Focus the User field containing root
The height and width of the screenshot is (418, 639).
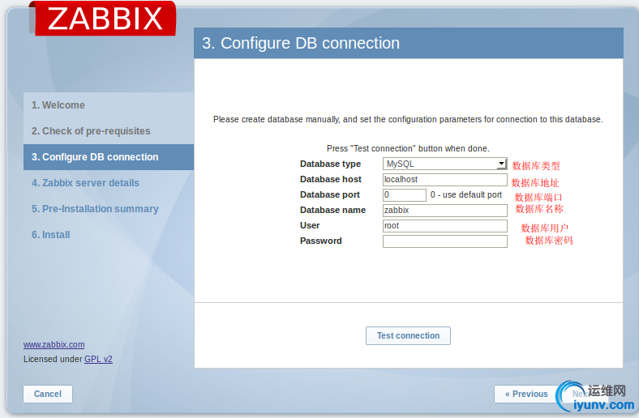(x=444, y=226)
